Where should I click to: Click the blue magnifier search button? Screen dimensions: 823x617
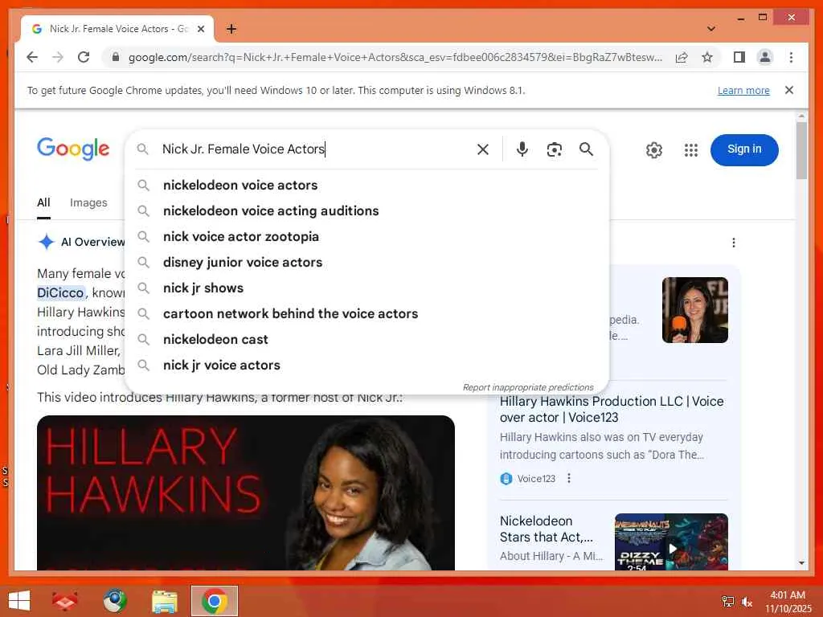click(586, 149)
